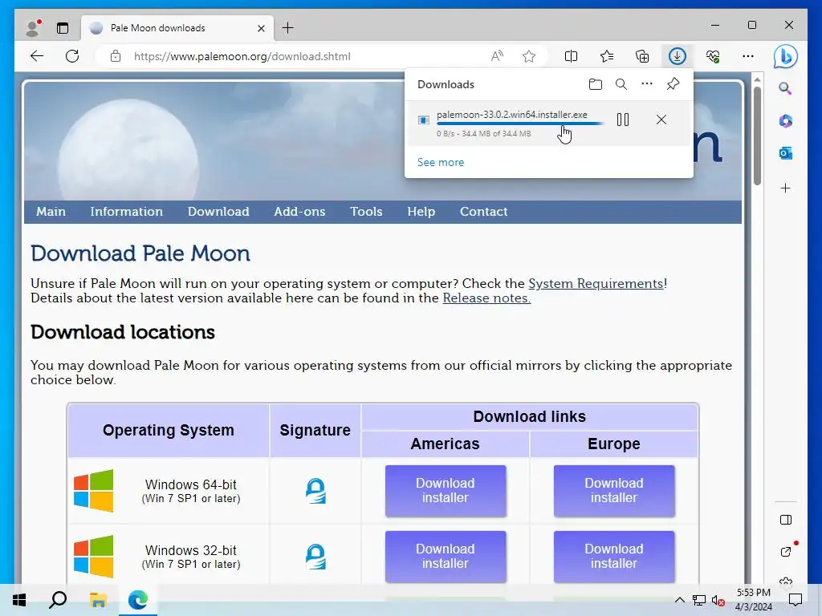Open network tray icon
Screen dimensions: 822x616
click(699, 600)
